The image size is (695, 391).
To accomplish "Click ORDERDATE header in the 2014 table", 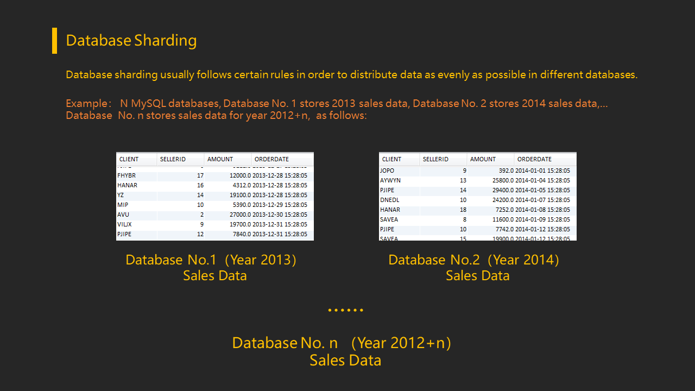I will click(534, 159).
